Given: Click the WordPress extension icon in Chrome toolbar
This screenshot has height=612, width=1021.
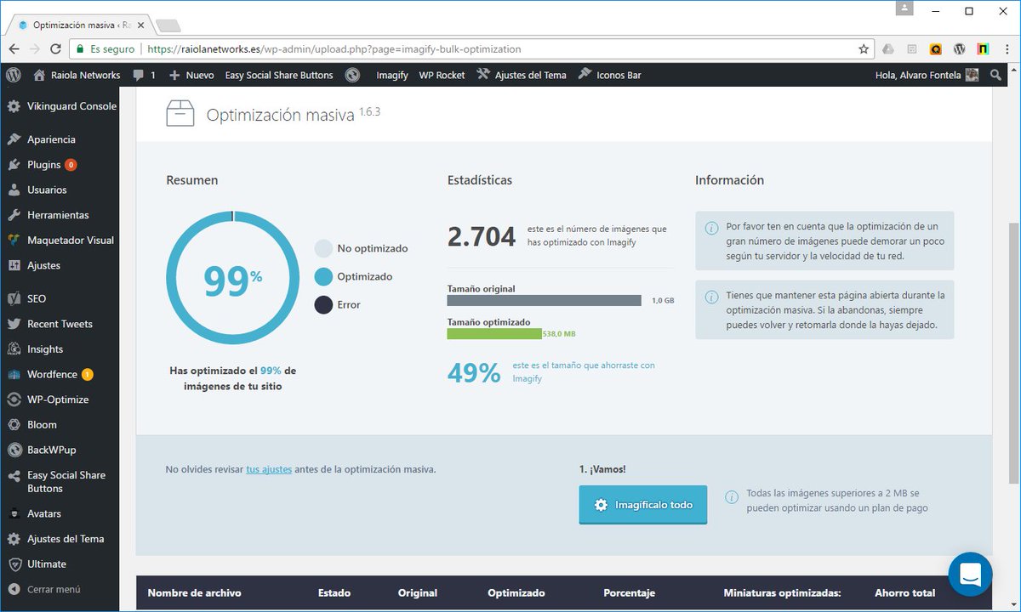Looking at the screenshot, I should (x=960, y=49).
